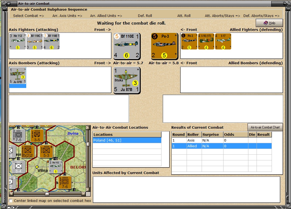Viewport: 291px width, 209px height.
Task: Click the He 112 counter on the map
Action: pyautogui.click(x=55, y=167)
